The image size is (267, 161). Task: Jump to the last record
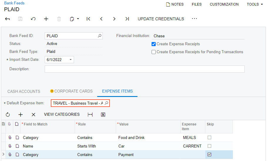pos(127,19)
